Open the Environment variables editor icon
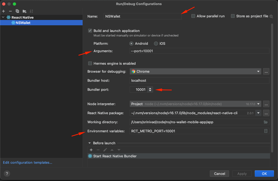 coord(266,131)
